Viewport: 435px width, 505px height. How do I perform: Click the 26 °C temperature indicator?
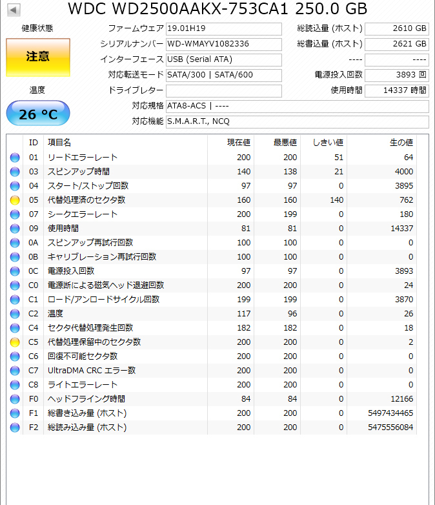38,114
